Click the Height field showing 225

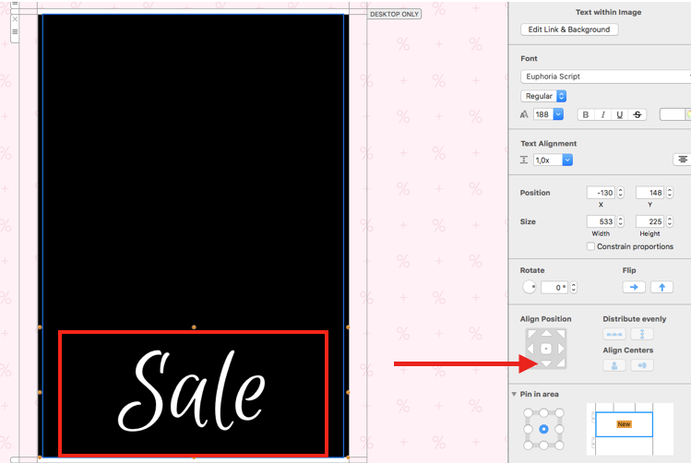650,221
